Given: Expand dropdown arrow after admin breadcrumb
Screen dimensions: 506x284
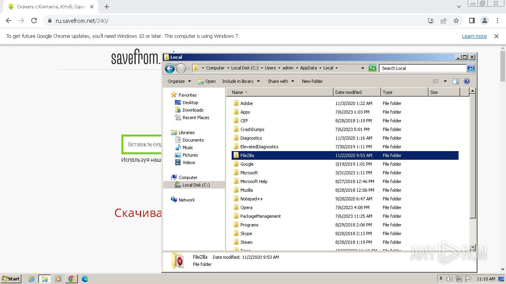Looking at the screenshot, I should tap(296, 68).
